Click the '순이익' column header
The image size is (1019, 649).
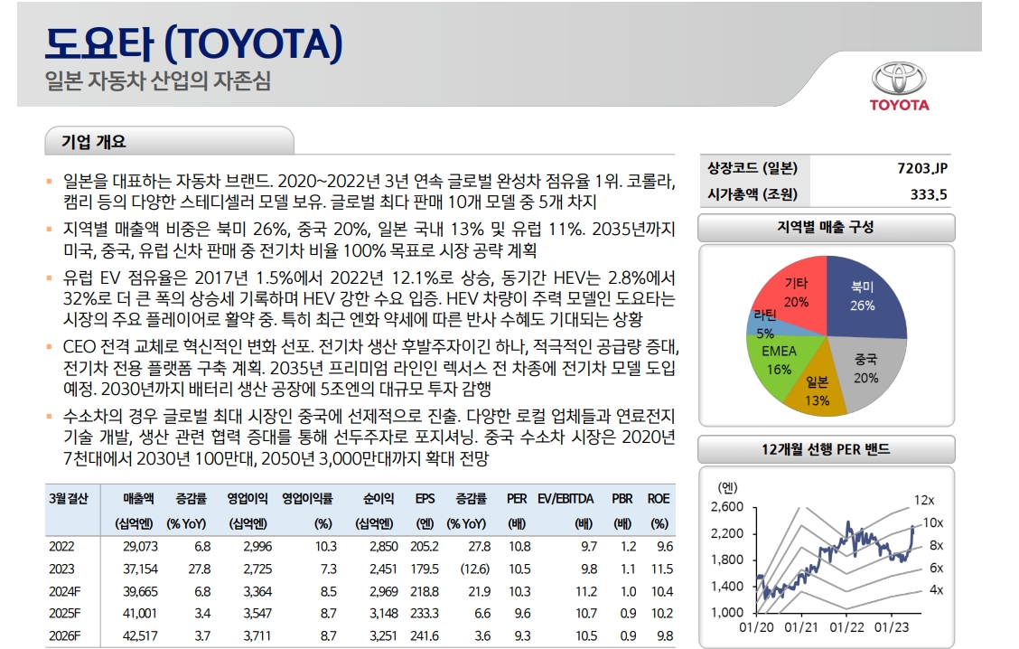click(379, 499)
